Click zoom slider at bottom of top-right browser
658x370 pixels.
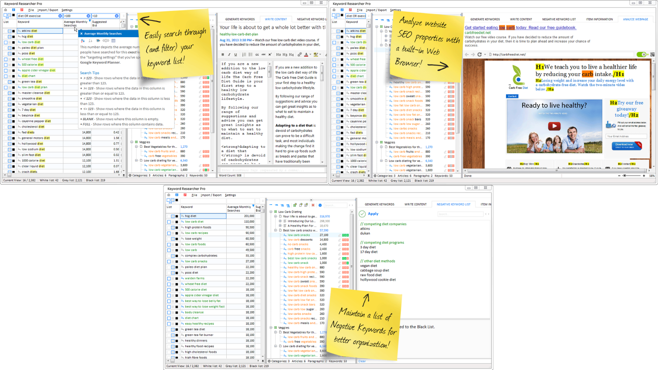coord(632,176)
